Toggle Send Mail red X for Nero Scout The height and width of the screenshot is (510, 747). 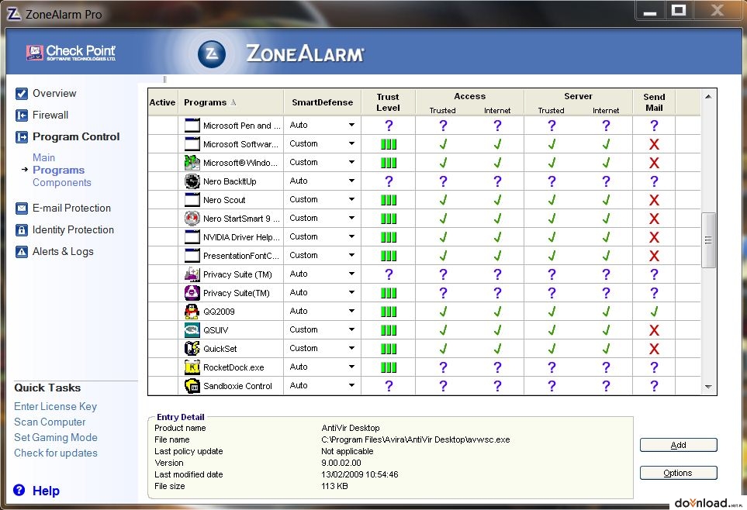coord(654,200)
